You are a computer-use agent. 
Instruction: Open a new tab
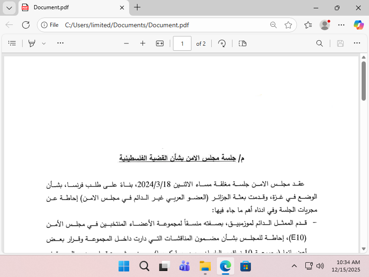tap(137, 7)
